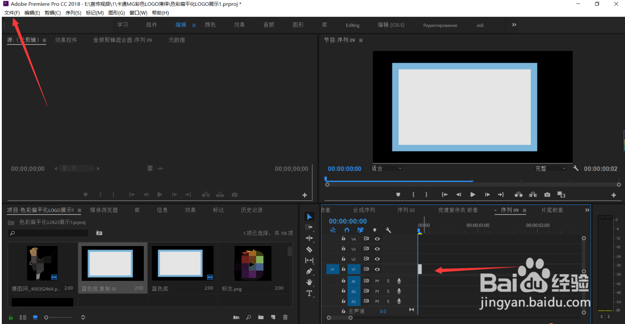Open 窗口(W) menu

pyautogui.click(x=138, y=13)
